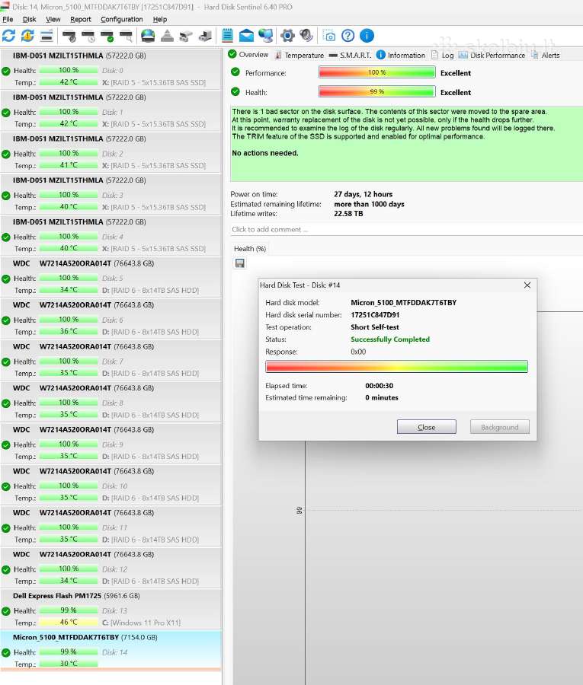Click the blue envelope send email icon

246,35
